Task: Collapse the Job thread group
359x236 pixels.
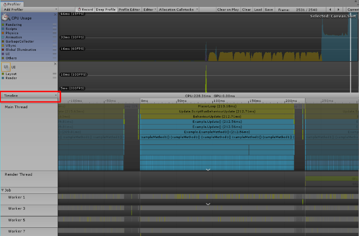Action: pyautogui.click(x=3, y=190)
